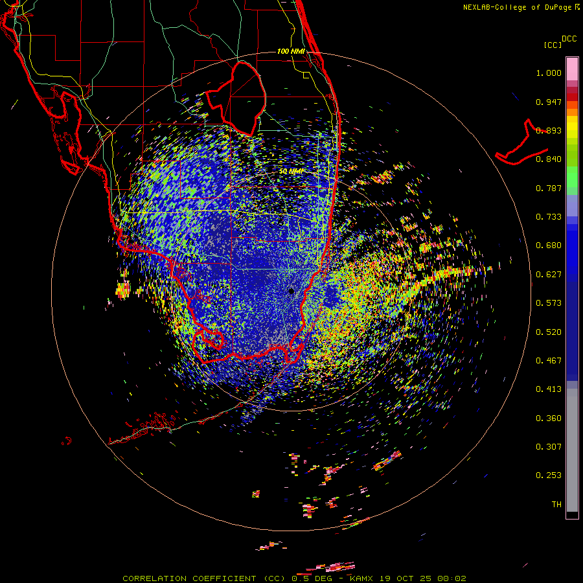Viewport: 583px width, 583px height.
Task: Pick the bright green swatch on the color bar
Action: coord(572,177)
